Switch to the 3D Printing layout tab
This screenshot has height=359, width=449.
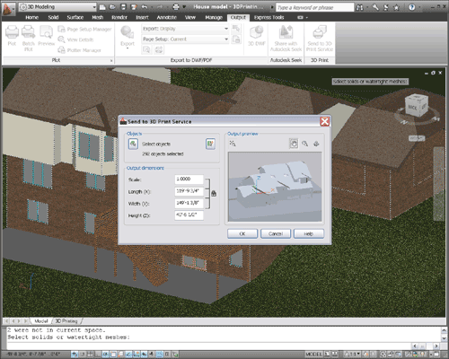pos(66,321)
